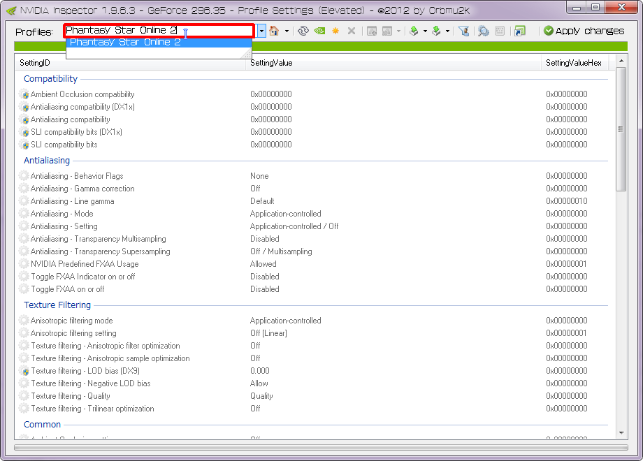Click the create application shortcut icon
643x461 pixels.
520,31
